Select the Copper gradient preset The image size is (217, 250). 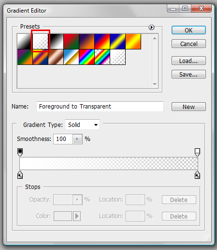pyautogui.click(x=56, y=57)
